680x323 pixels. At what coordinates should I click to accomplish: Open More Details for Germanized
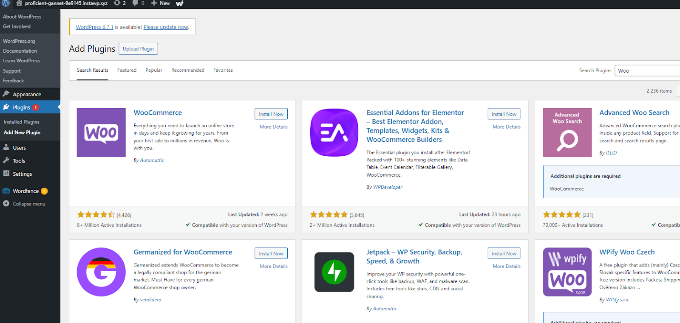tap(274, 266)
